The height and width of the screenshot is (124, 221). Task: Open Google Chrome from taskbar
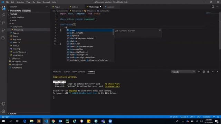point(53,121)
